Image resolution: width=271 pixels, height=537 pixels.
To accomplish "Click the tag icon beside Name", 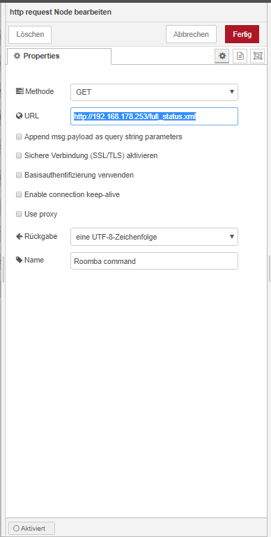I will click(x=20, y=260).
